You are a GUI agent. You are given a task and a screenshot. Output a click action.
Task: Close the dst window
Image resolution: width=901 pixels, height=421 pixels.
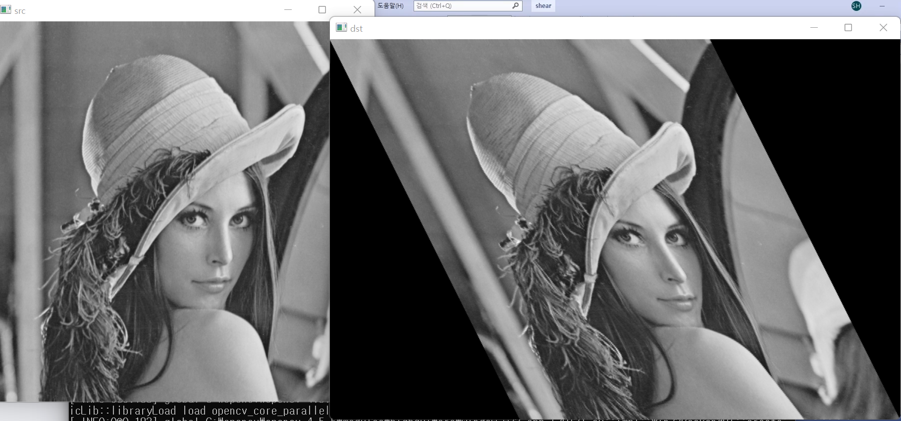pyautogui.click(x=883, y=28)
